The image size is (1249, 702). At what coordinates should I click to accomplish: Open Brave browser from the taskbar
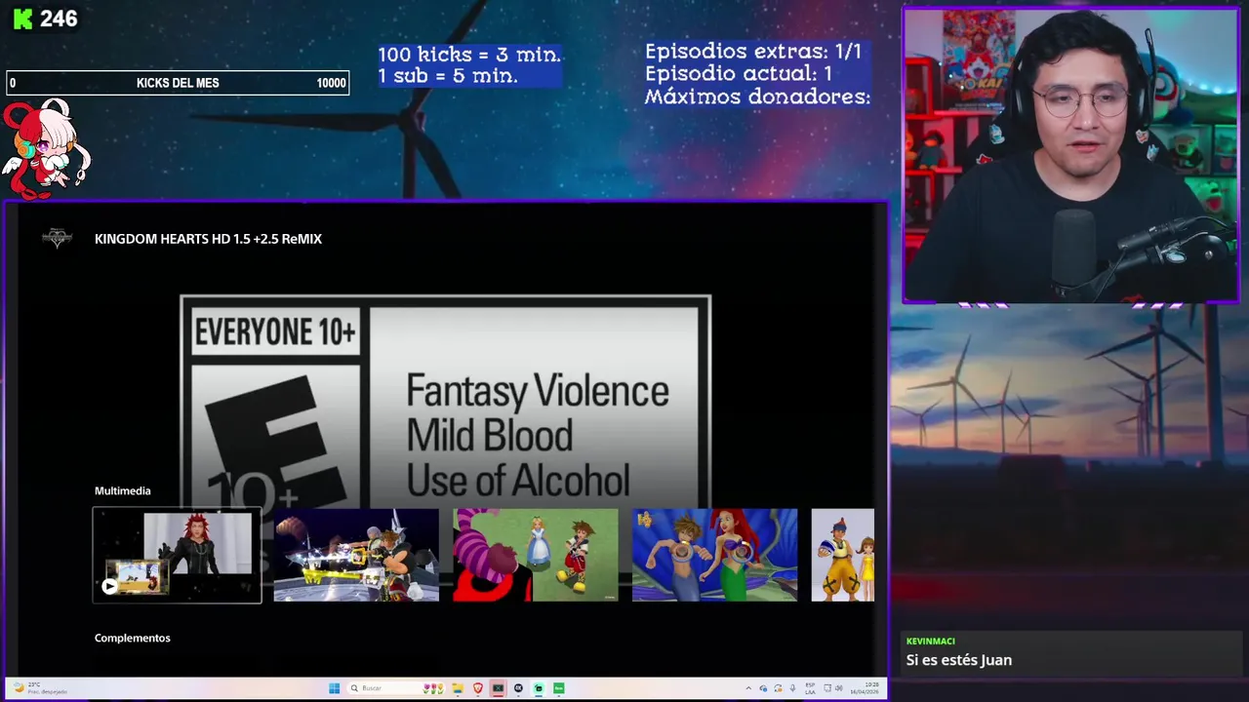click(477, 688)
